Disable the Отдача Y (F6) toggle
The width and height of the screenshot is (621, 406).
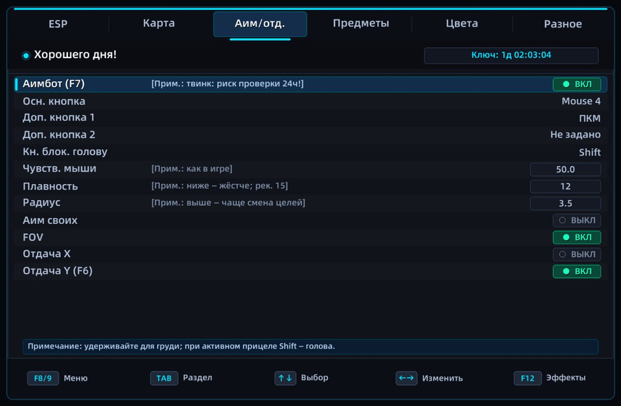[x=576, y=271]
